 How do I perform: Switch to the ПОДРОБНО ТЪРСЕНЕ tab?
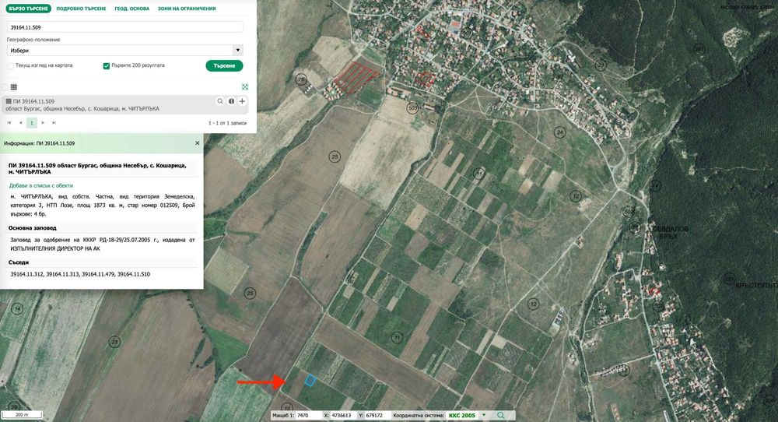(x=81, y=9)
